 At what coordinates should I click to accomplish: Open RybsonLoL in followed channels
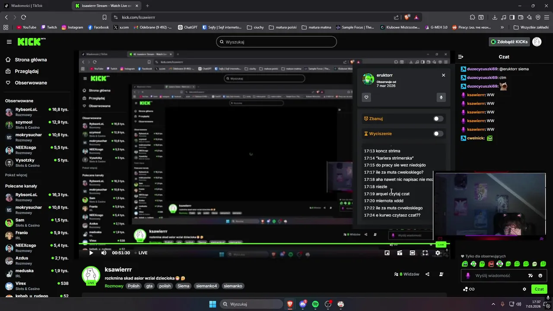38,112
